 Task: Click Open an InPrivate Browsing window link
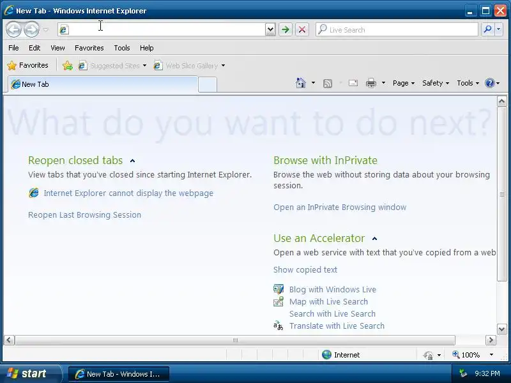pos(340,207)
